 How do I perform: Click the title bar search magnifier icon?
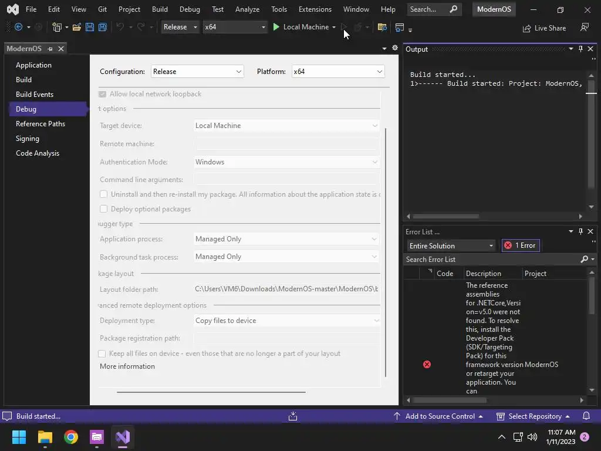(453, 9)
